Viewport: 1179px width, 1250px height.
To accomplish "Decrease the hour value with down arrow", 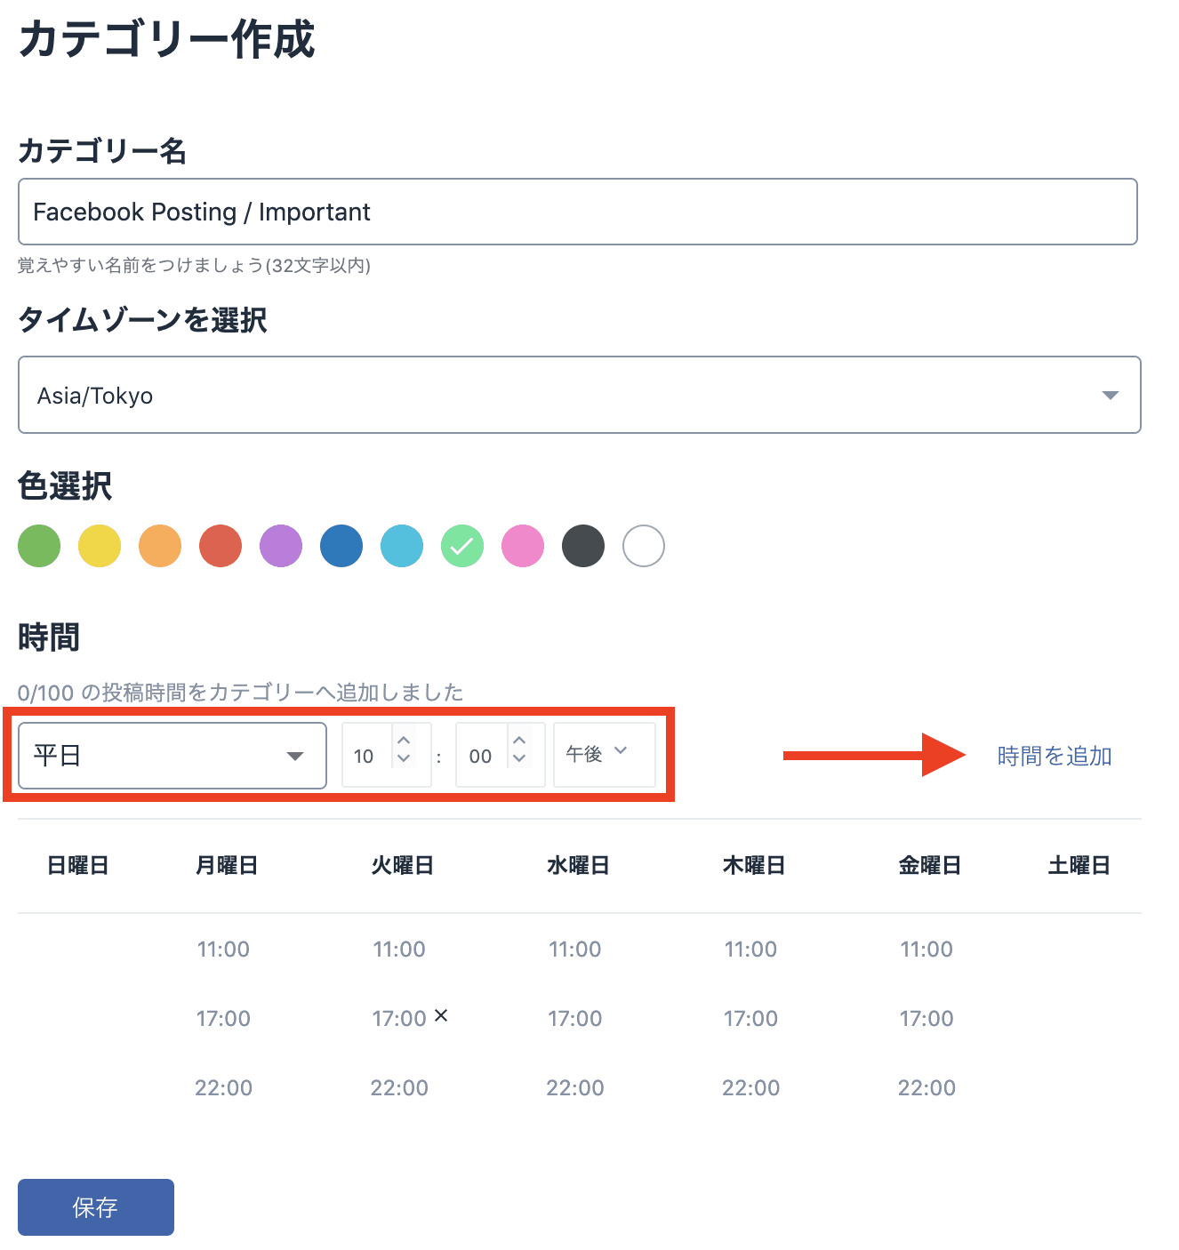I will (x=404, y=758).
